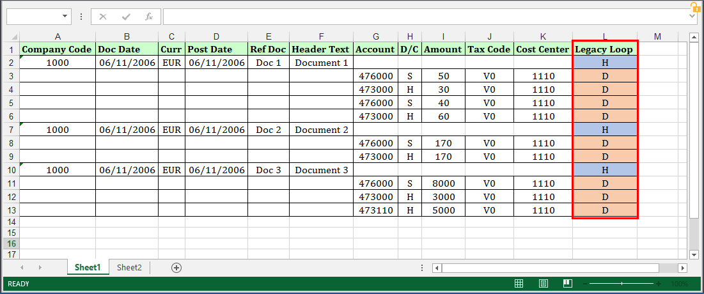The image size is (704, 294).
Task: Click the Cancel entry X icon
Action: 104,17
